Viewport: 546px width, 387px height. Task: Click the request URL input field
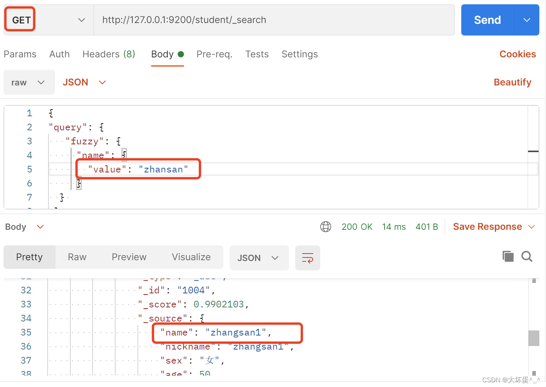(x=274, y=20)
